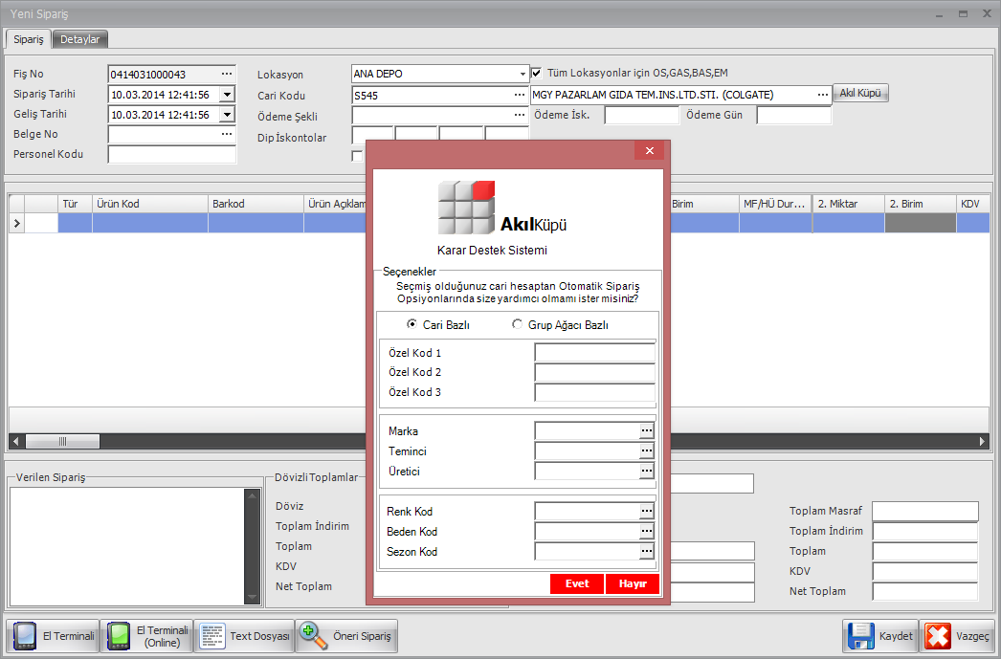Viewport: 1001px width, 659px height.
Task: Click the 2. Birim column header
Action: [x=921, y=204]
